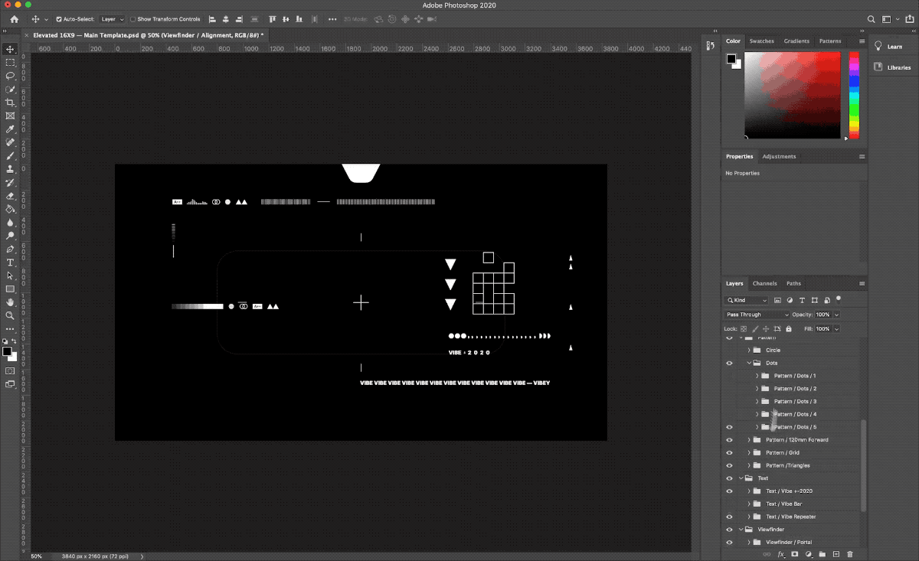Create a new group with folder icon
The height and width of the screenshot is (561, 919).
[822, 554]
